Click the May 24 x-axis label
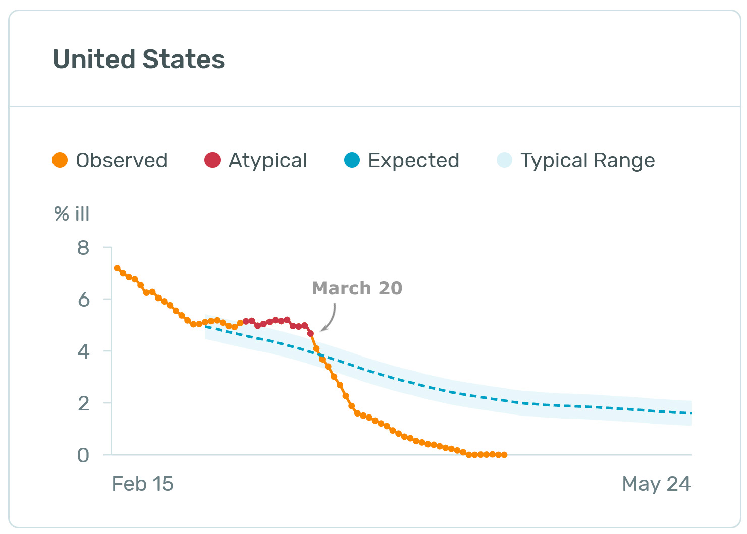This screenshot has height=534, width=747. (656, 484)
